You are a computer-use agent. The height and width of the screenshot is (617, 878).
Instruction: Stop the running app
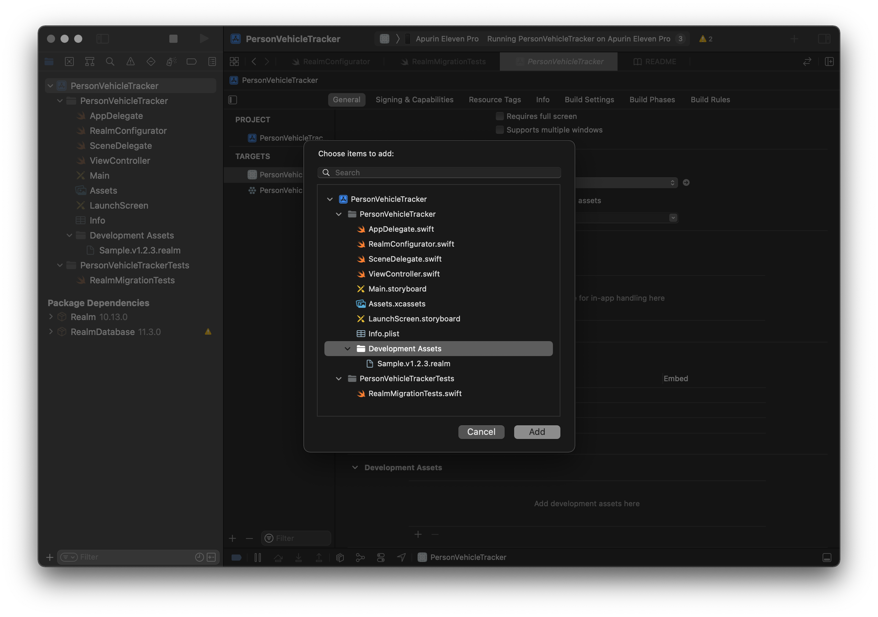coord(173,39)
